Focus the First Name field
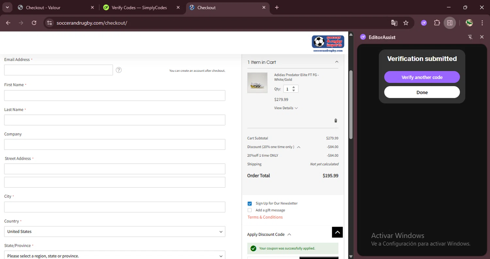This screenshot has height=259, width=490. coord(115,96)
